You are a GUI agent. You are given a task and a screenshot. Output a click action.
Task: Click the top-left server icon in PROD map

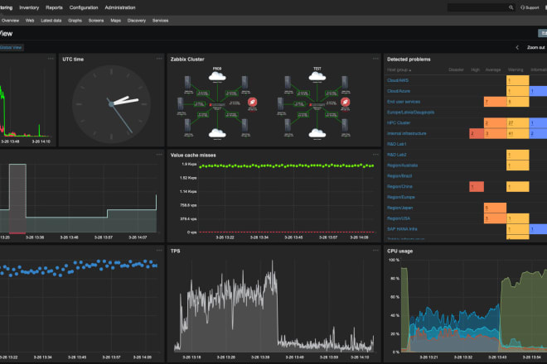tap(187, 83)
